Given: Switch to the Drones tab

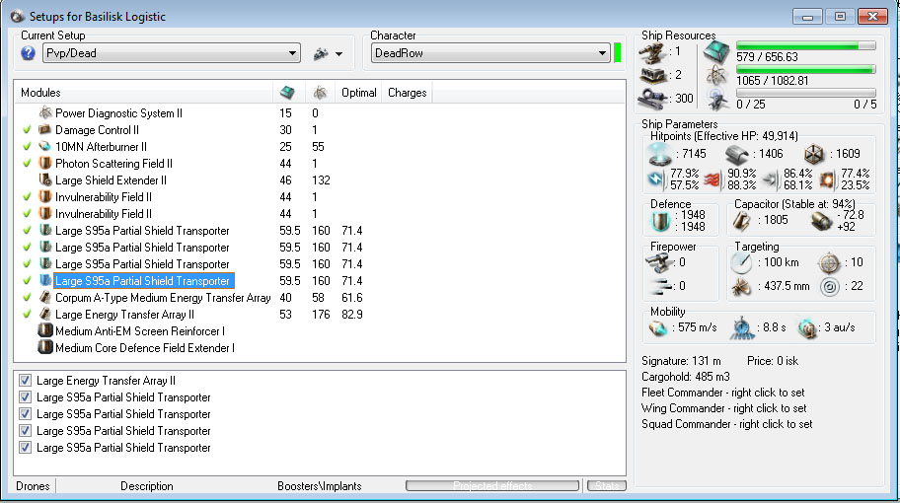Looking at the screenshot, I should [33, 486].
